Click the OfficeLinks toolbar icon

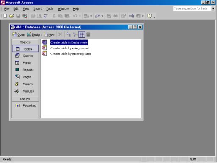[x=86, y=16]
